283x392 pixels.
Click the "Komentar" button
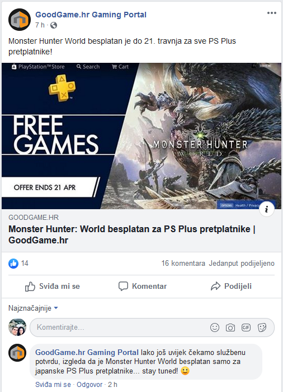pos(143,286)
